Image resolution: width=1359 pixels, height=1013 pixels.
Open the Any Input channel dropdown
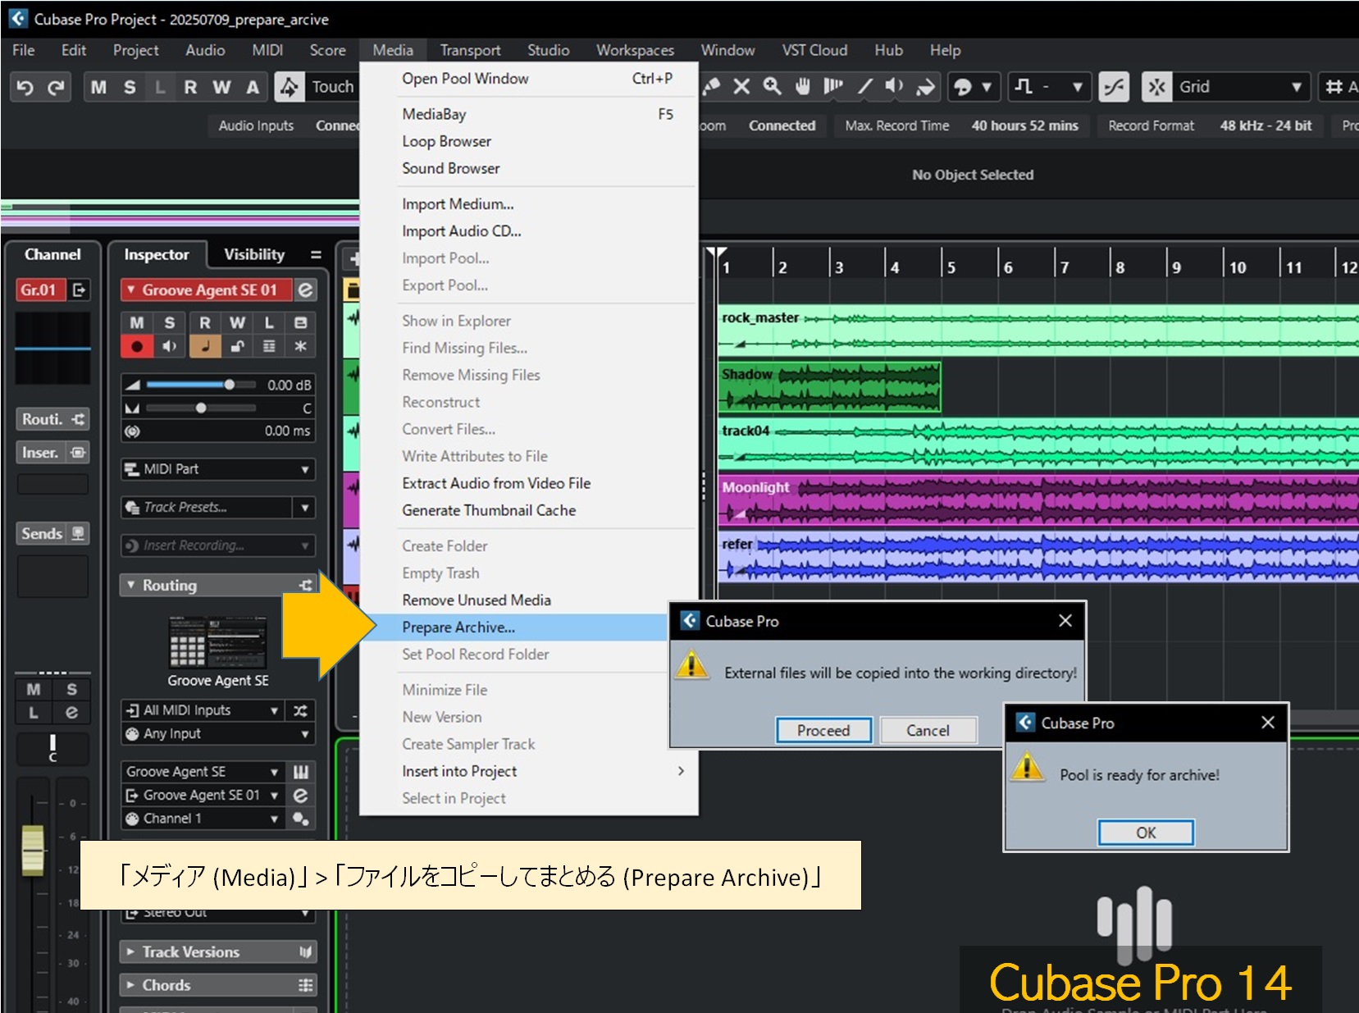218,733
